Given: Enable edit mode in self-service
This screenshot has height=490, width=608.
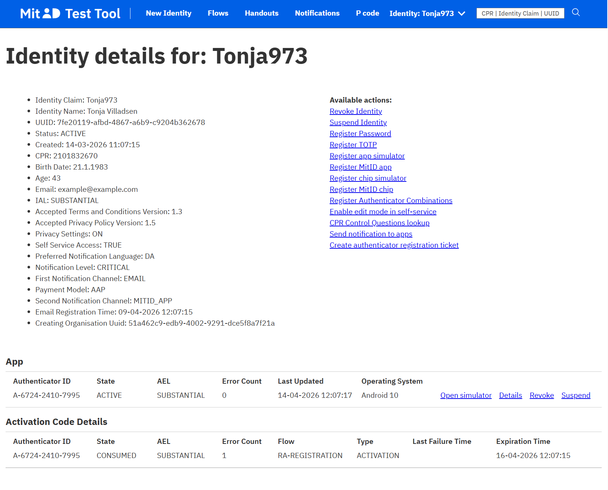Looking at the screenshot, I should [x=383, y=212].
